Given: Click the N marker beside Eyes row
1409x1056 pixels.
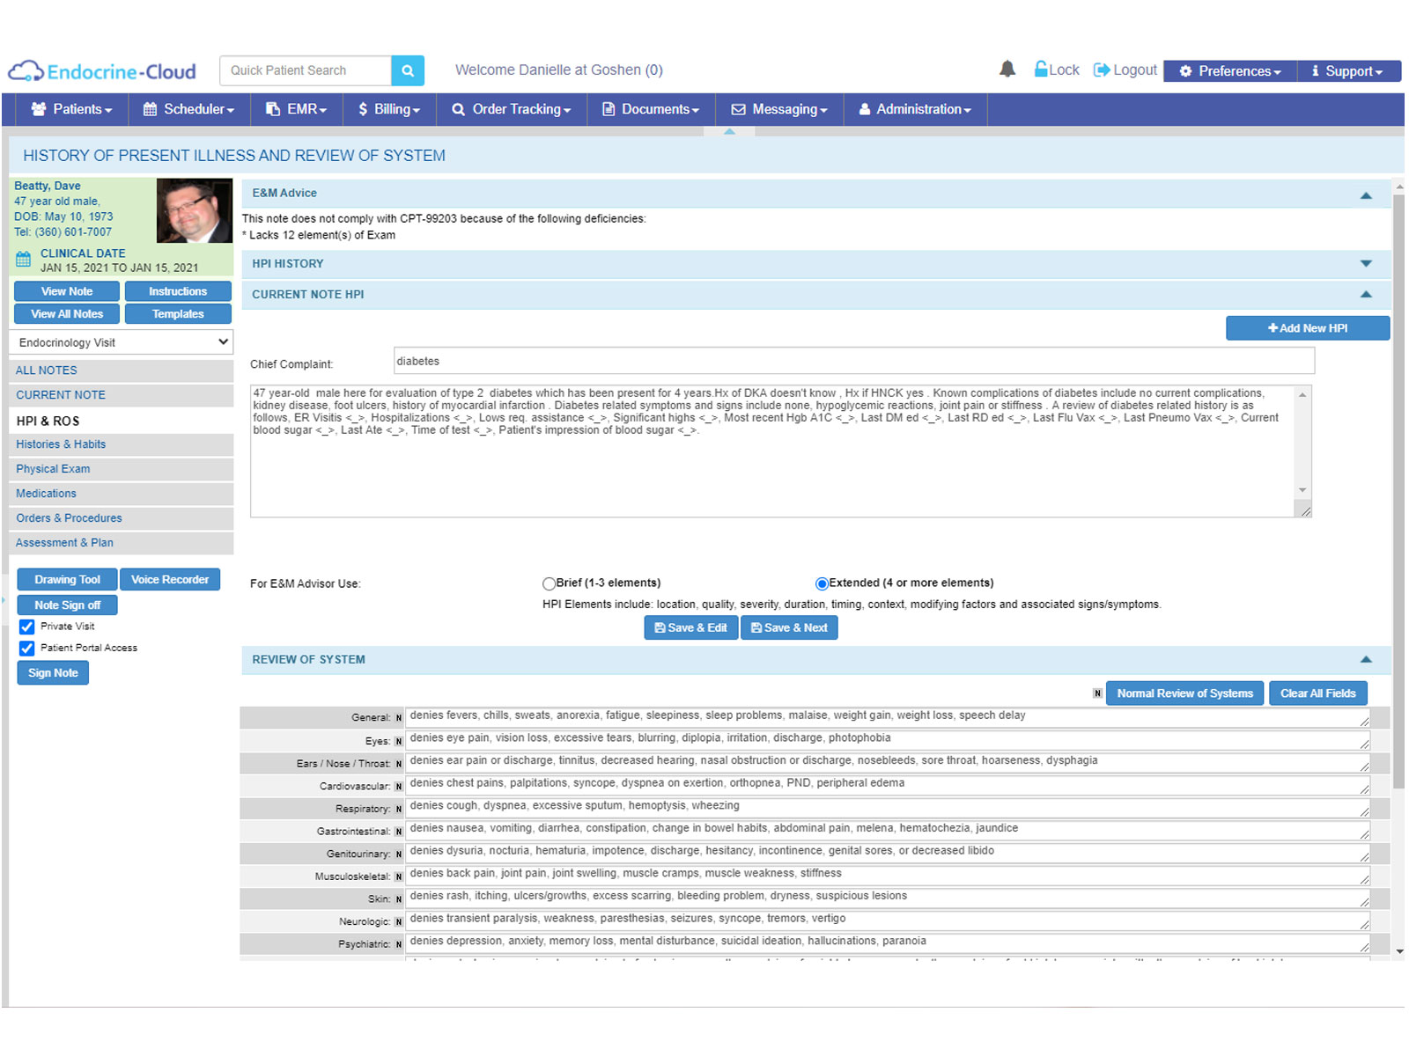Looking at the screenshot, I should (x=398, y=741).
